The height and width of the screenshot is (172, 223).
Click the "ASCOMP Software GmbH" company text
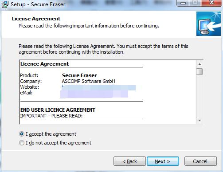coord(88,81)
